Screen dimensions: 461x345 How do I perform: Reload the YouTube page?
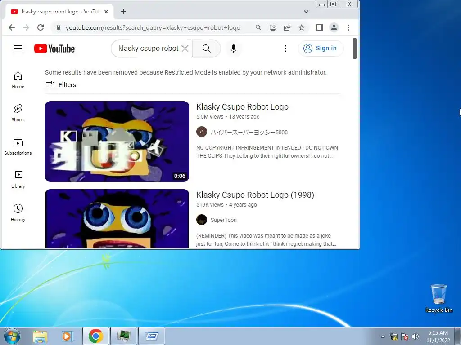click(x=41, y=27)
